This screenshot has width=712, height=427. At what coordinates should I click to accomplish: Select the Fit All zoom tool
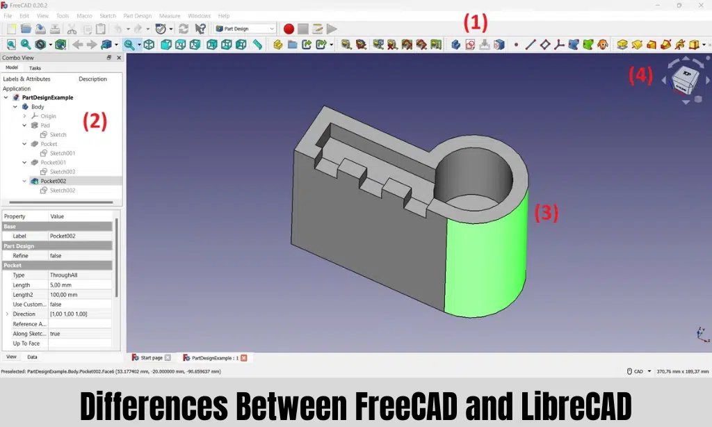[x=10, y=45]
